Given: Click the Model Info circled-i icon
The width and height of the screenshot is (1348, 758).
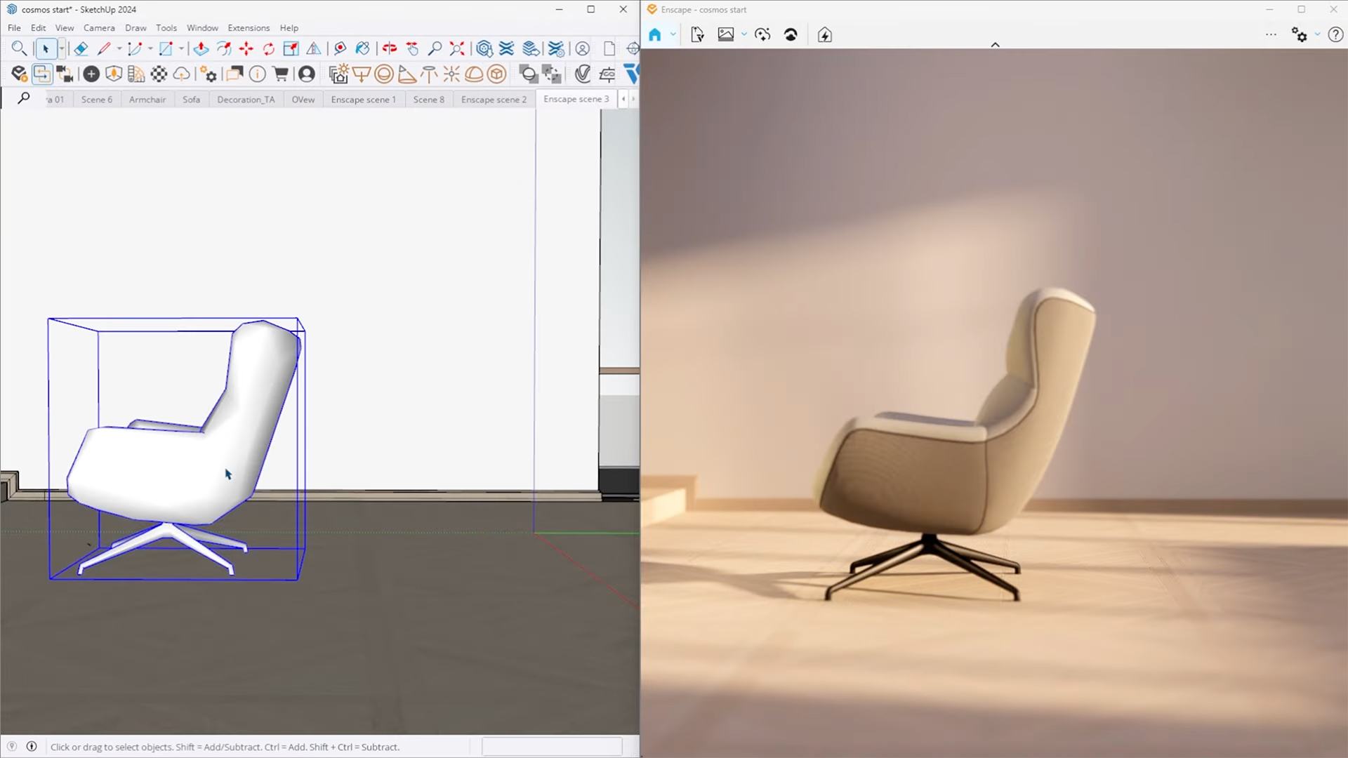Looking at the screenshot, I should coord(258,74).
